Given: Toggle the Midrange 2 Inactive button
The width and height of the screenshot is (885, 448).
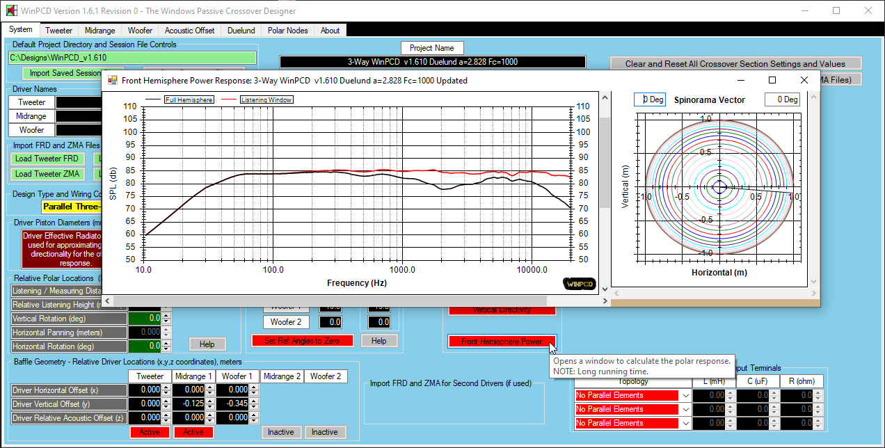Looking at the screenshot, I should (281, 432).
